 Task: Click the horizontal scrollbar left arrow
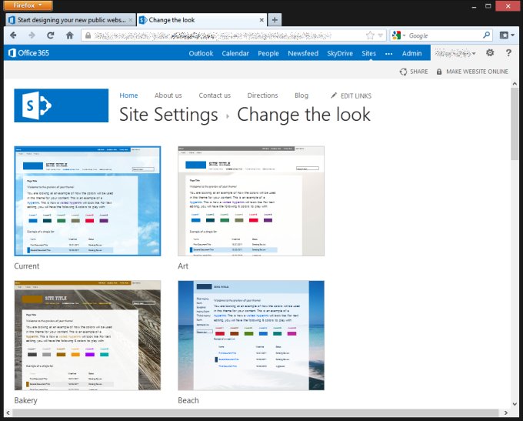(x=8, y=413)
